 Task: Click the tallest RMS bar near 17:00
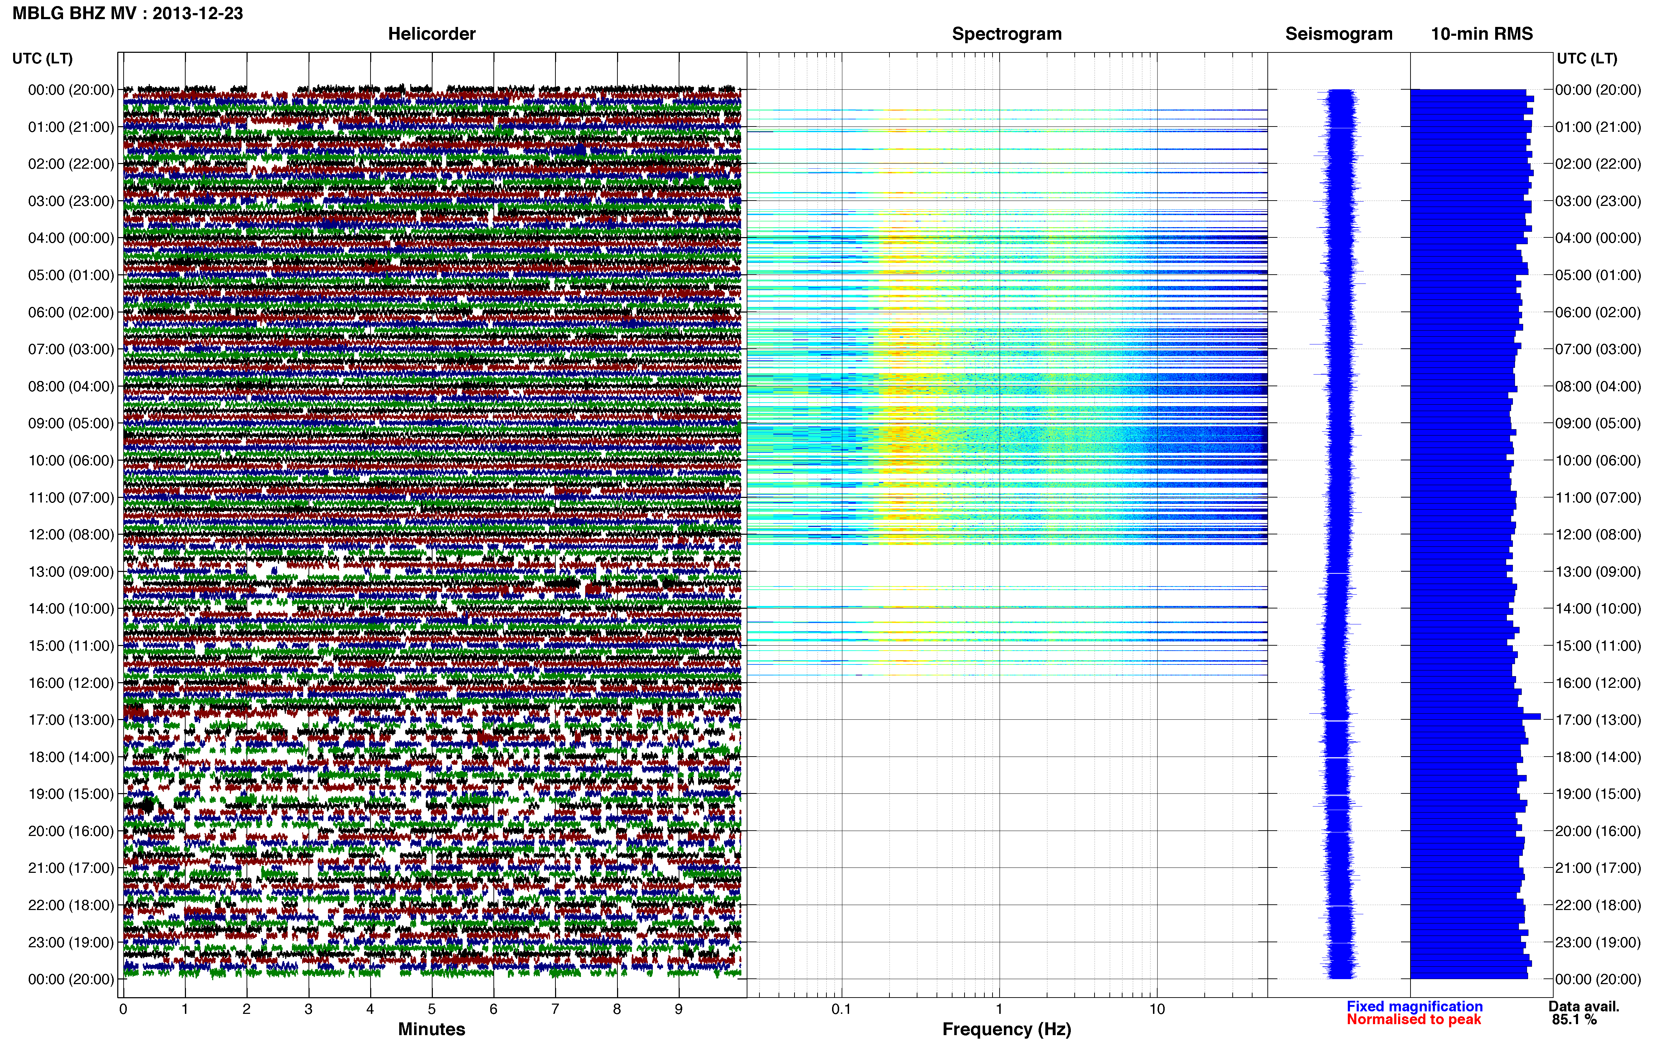(1476, 716)
